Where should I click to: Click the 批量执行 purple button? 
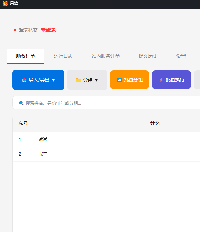pyautogui.click(x=171, y=80)
